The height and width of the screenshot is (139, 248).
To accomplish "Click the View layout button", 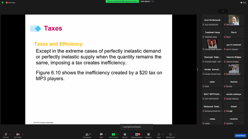I will click(x=243, y=3).
